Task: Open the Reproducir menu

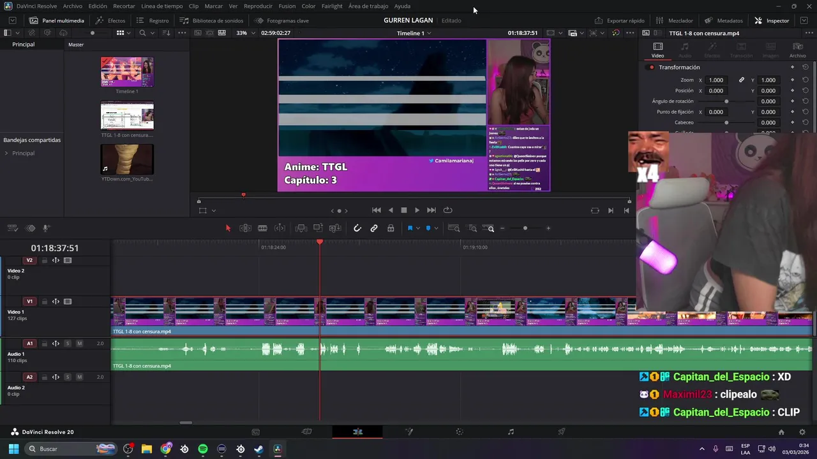Action: [258, 6]
